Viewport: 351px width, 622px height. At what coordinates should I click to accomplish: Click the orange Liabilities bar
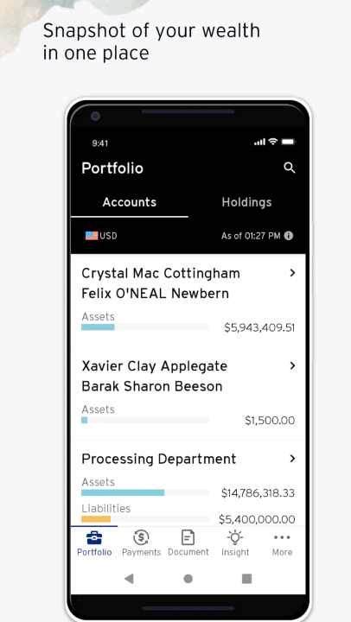(96, 519)
